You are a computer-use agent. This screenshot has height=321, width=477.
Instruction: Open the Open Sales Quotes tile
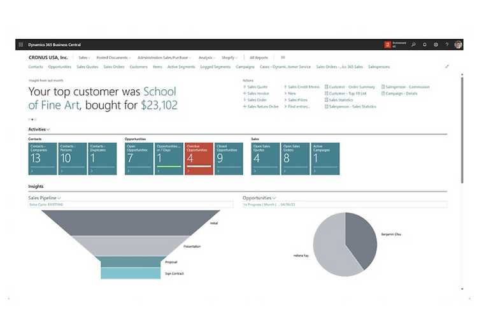click(266, 159)
